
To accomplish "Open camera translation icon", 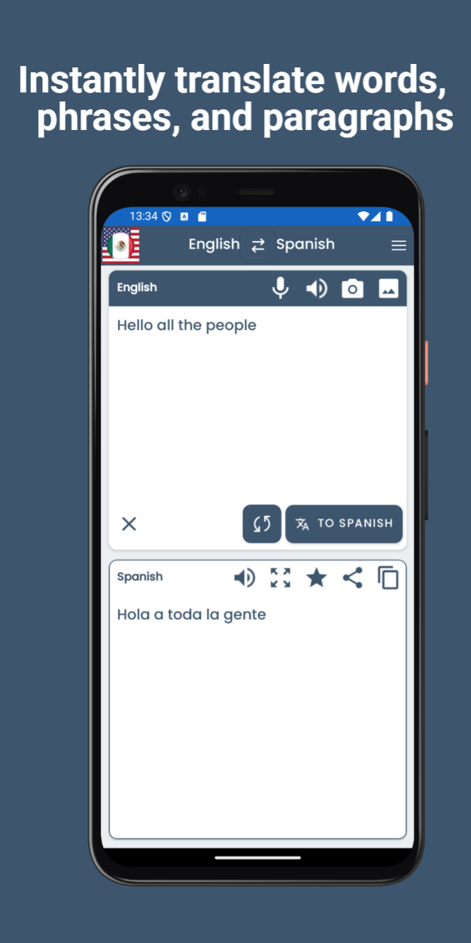I will click(x=353, y=288).
